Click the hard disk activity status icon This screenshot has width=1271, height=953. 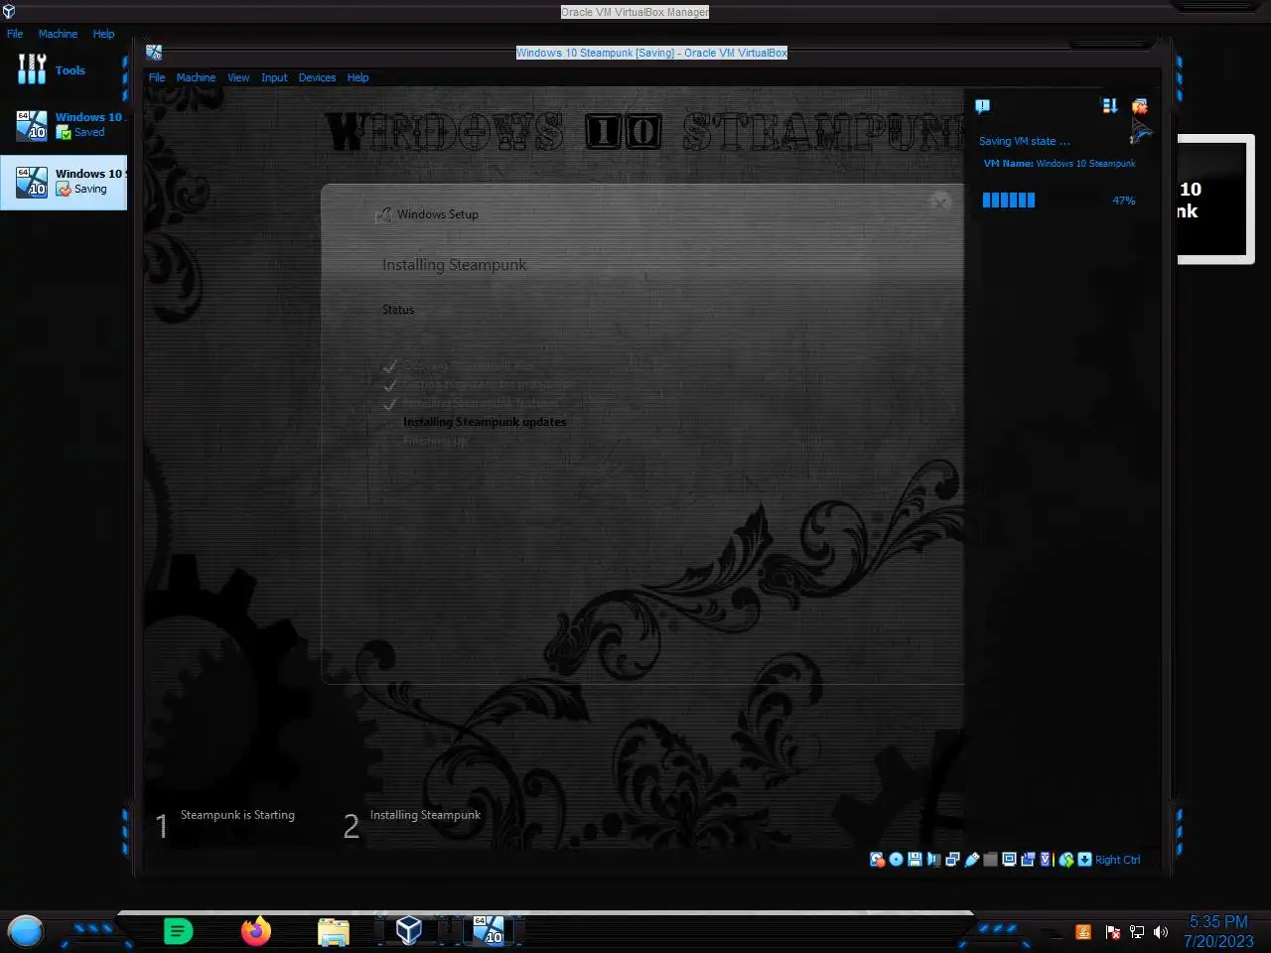point(877,860)
